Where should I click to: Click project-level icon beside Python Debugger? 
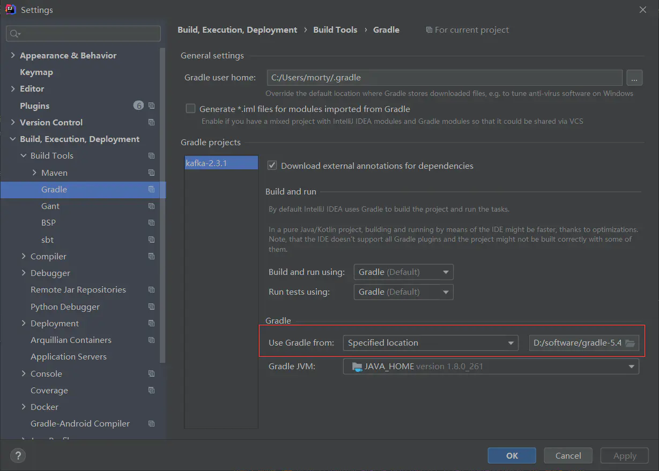pos(152,306)
